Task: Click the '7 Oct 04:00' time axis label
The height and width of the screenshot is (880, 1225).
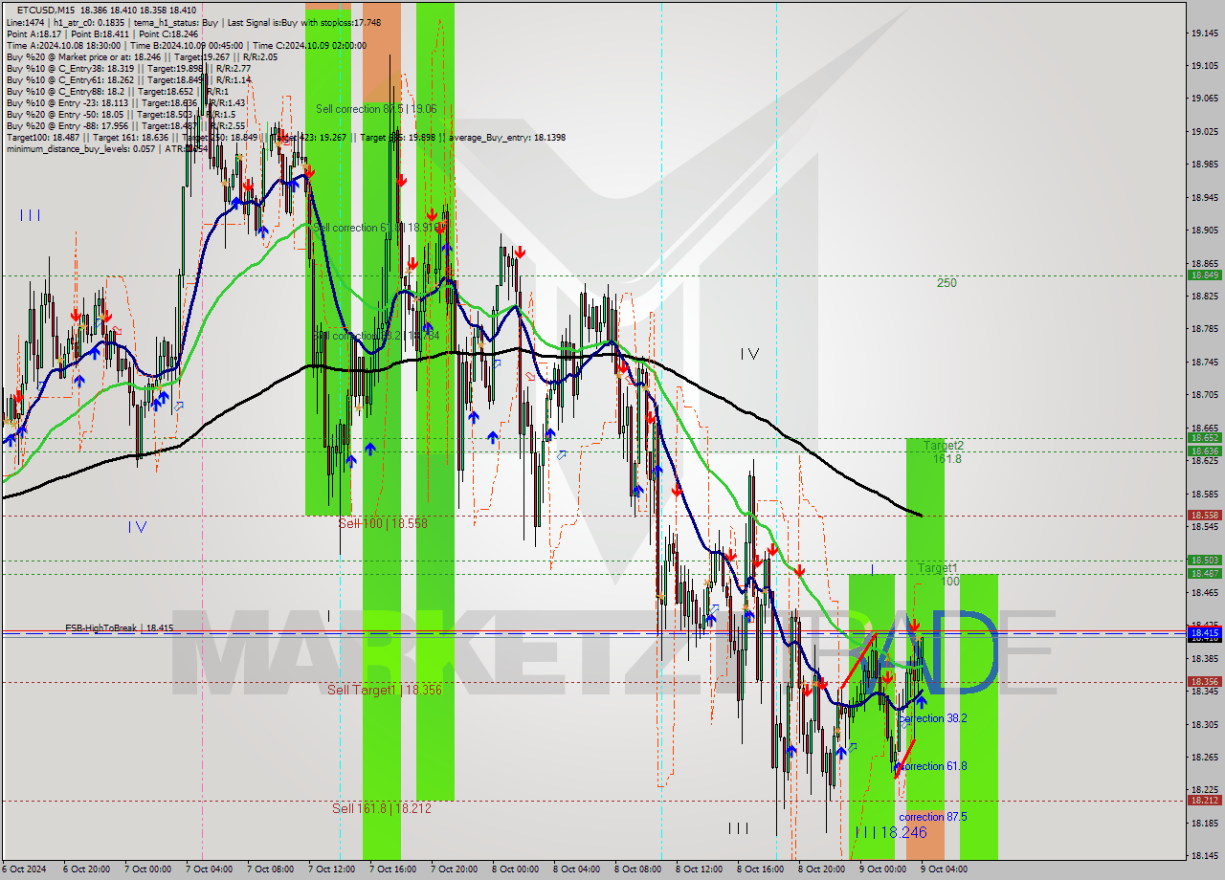Action: point(208,869)
